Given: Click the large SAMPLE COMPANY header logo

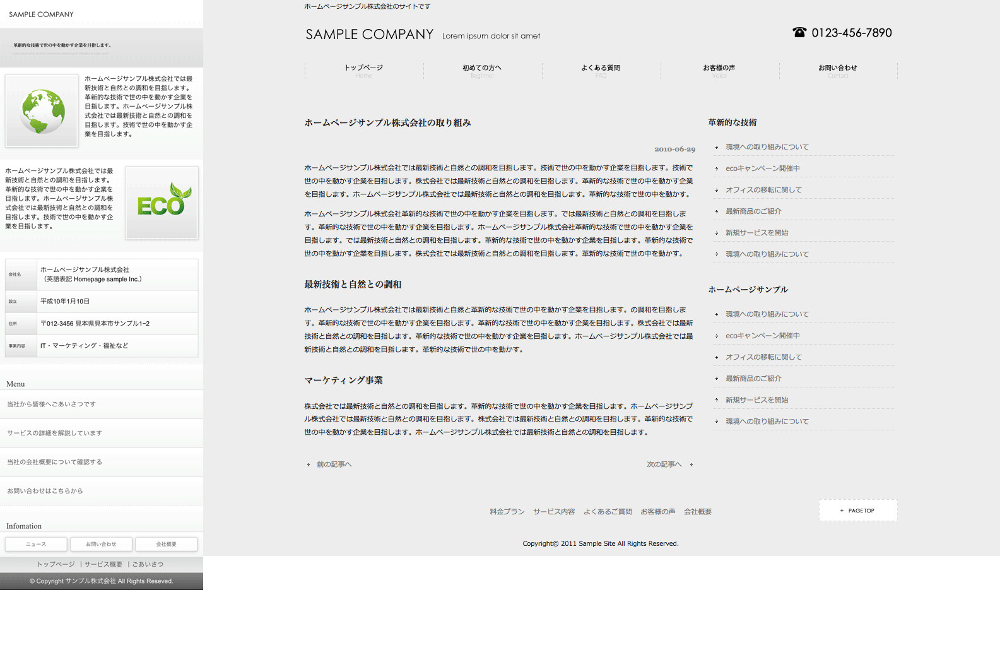Looking at the screenshot, I should [369, 35].
